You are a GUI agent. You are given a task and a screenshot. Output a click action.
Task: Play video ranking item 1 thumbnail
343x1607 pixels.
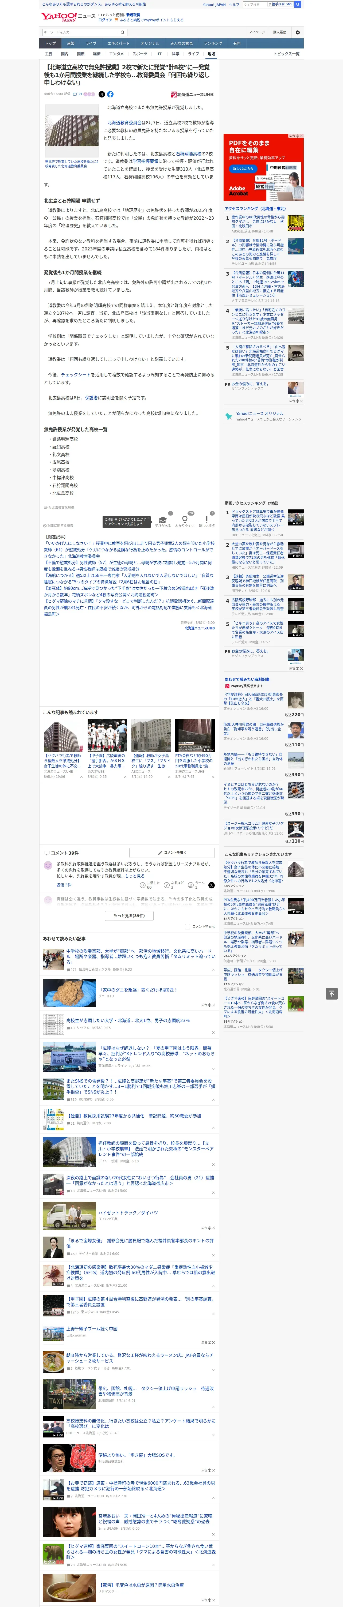pos(296,517)
